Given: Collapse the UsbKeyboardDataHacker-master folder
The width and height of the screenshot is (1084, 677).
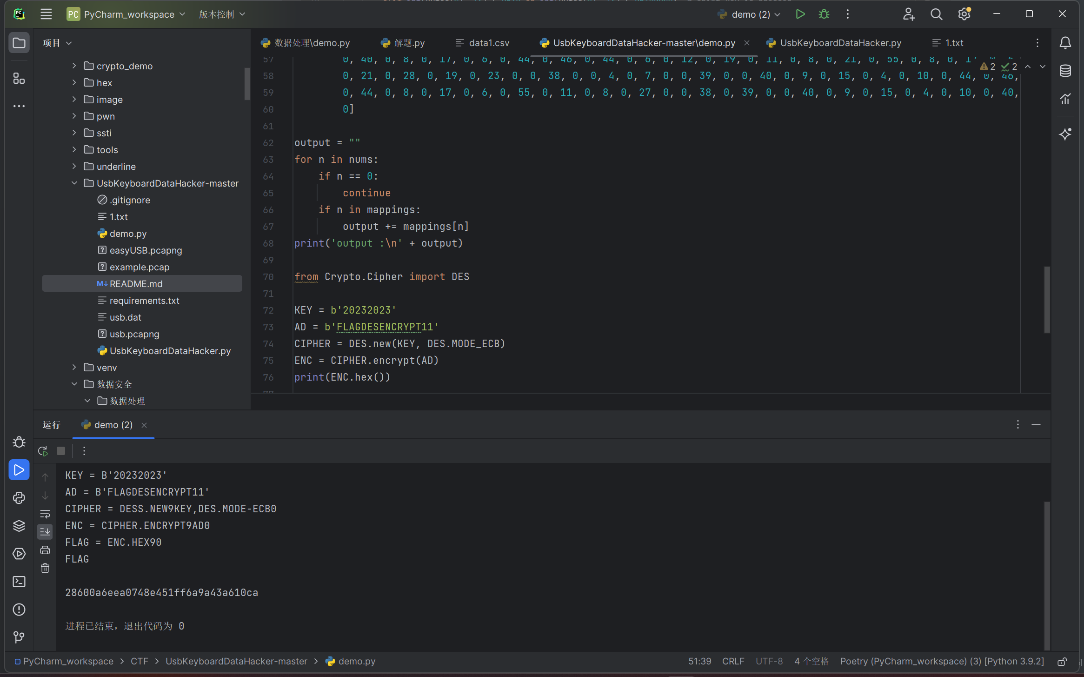Looking at the screenshot, I should tap(74, 183).
